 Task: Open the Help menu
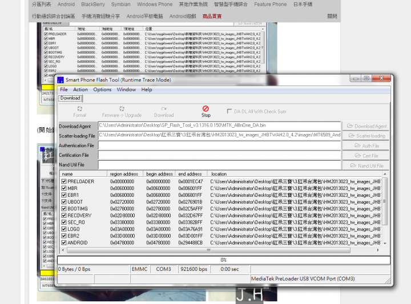147,90
